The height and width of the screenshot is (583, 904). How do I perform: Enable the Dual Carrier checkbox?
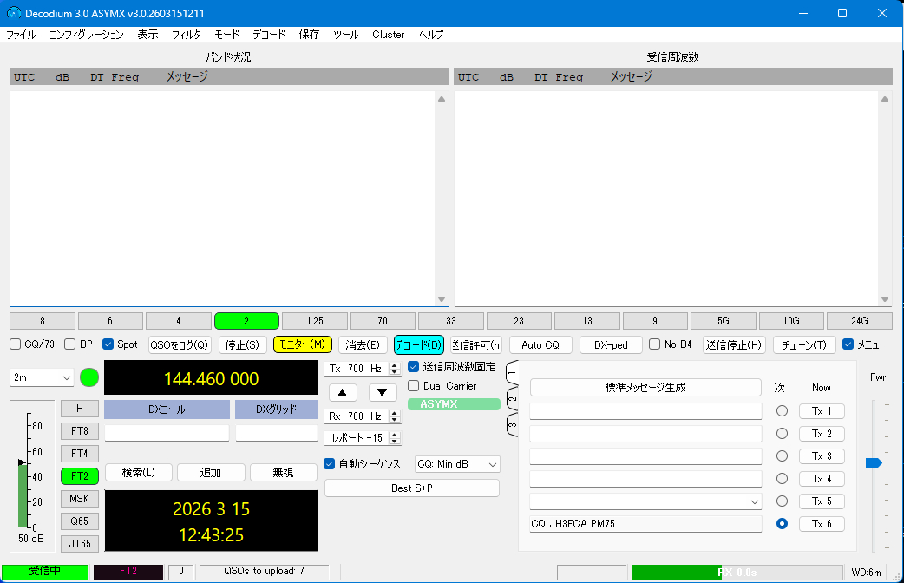[414, 386]
